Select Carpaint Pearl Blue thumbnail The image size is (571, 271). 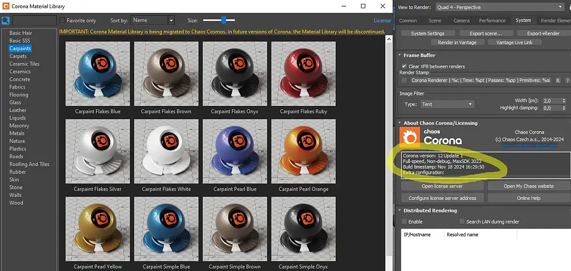235,151
